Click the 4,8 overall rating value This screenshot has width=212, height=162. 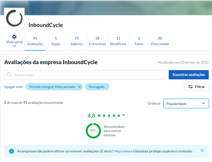click(91, 116)
